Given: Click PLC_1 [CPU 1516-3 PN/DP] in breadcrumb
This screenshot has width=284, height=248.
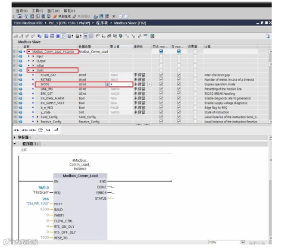Looking at the screenshot, I should (x=69, y=23).
